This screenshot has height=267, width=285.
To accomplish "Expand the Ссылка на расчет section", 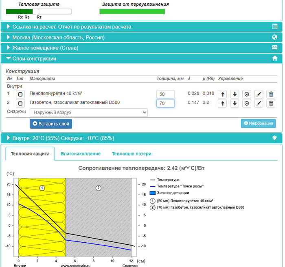I will pos(72,27).
